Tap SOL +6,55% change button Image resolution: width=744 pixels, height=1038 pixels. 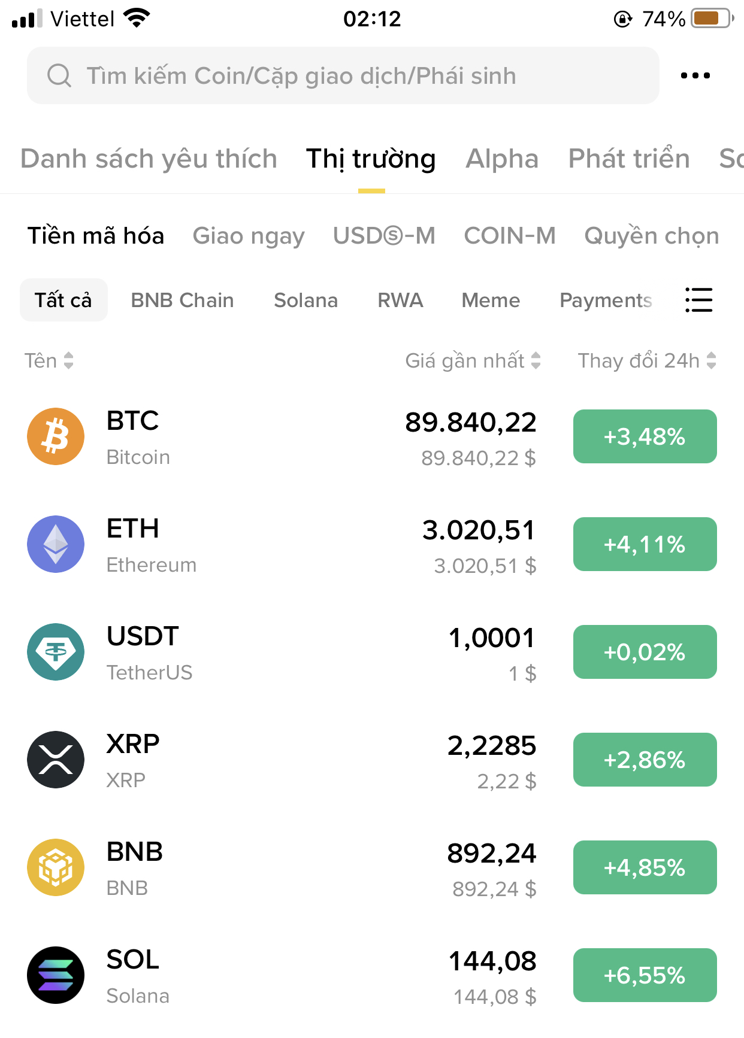pos(645,975)
